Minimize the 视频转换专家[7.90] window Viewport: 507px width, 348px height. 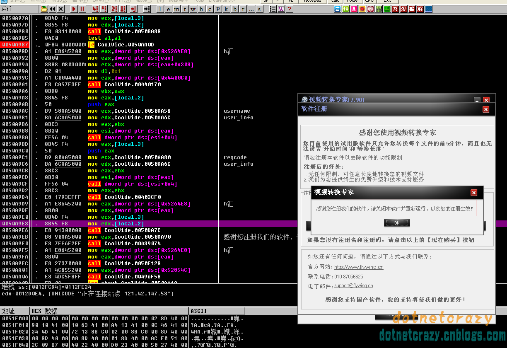click(x=477, y=100)
